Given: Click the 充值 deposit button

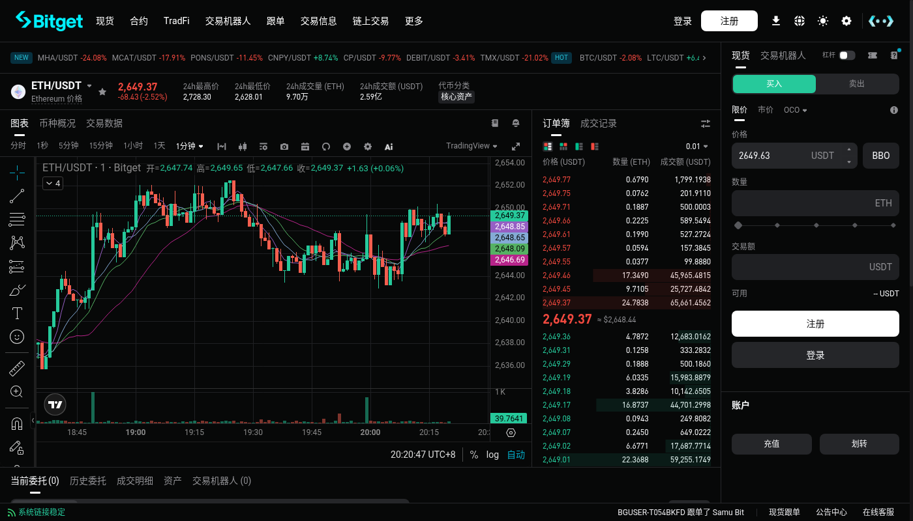Looking at the screenshot, I should [771, 444].
